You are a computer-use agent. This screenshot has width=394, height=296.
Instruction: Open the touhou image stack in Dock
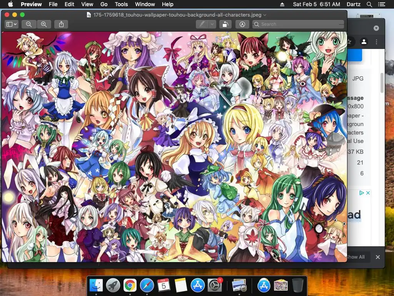pos(280,285)
